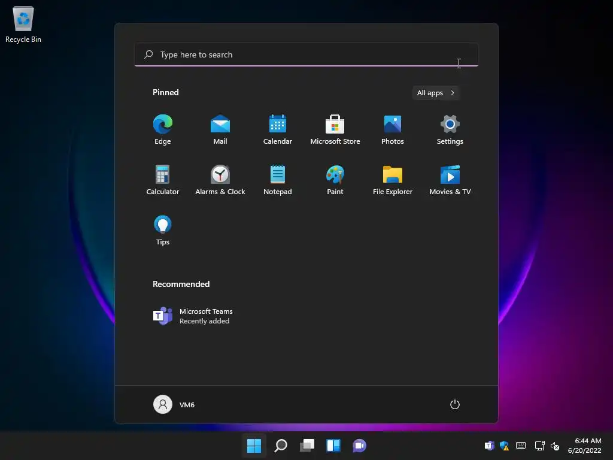
Task: Open Microsoft Store from pinned apps
Action: 335,129
